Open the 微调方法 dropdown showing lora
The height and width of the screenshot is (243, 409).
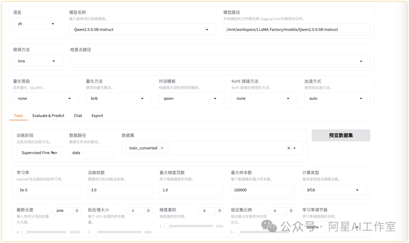click(x=38, y=61)
